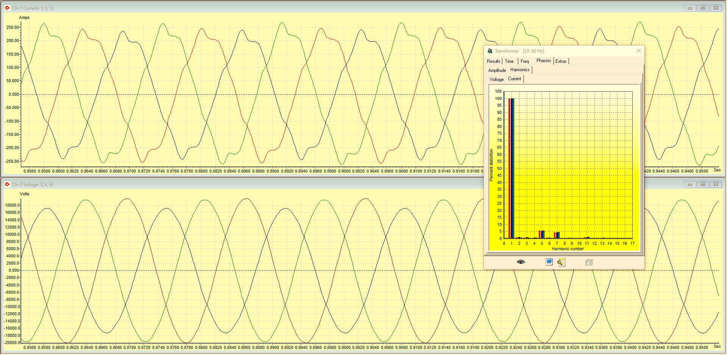Viewport: 727px width, 355px height.
Task: Open the Results tab
Action: (493, 61)
